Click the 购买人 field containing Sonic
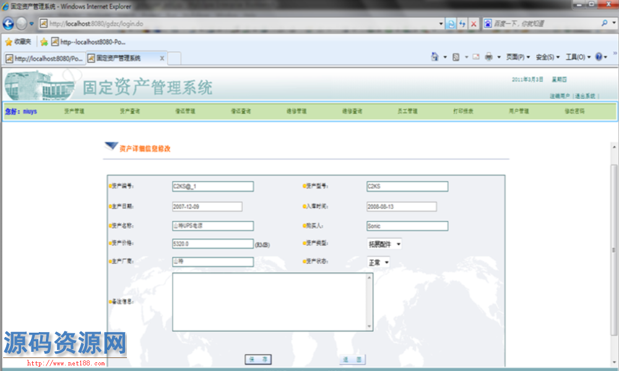Screen dimensions: 619x371 click(407, 226)
